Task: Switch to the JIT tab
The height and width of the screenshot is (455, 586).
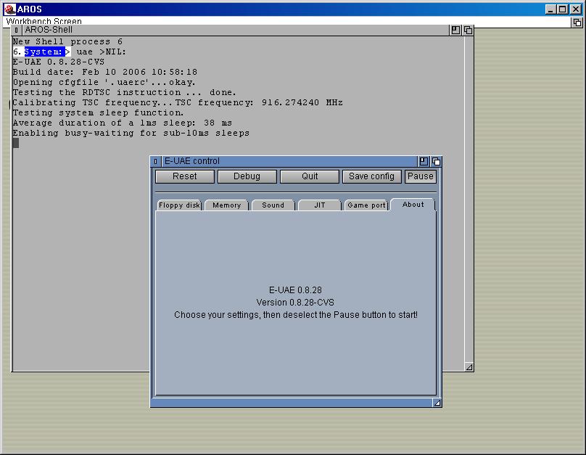Action: (x=320, y=205)
